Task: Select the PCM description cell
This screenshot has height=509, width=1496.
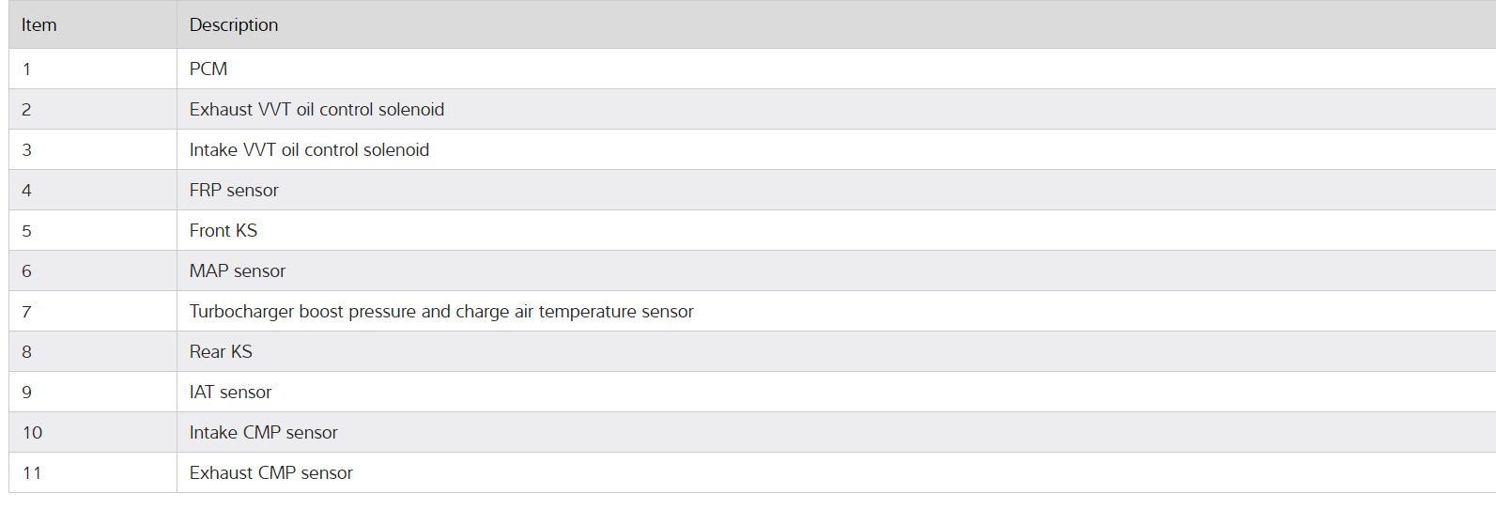Action: coord(208,69)
